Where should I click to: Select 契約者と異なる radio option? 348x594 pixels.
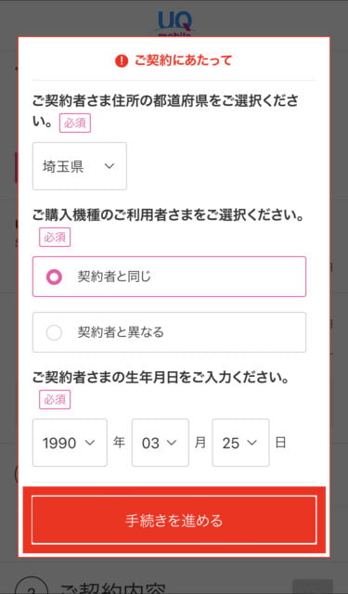coord(169,332)
